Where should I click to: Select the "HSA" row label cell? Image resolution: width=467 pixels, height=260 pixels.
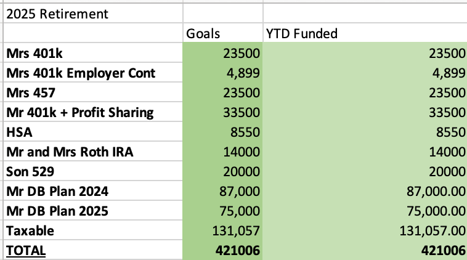(x=92, y=132)
